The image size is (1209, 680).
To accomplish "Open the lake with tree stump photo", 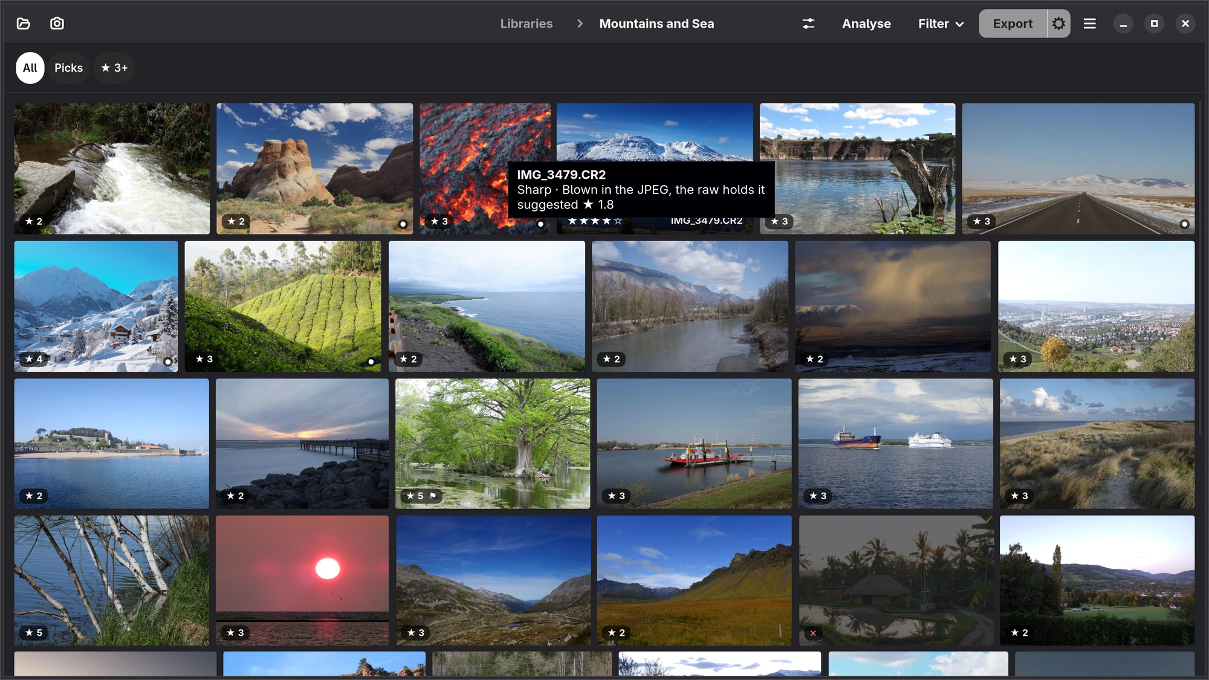I will (x=857, y=169).
